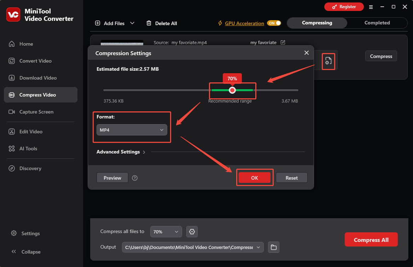This screenshot has width=413, height=267.
Task: Open Settings in the sidebar
Action: 25,233
